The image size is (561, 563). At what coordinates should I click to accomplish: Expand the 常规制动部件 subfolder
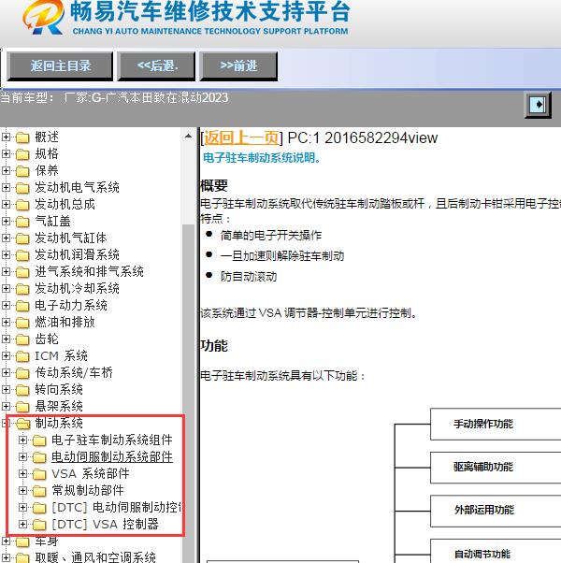point(22,490)
